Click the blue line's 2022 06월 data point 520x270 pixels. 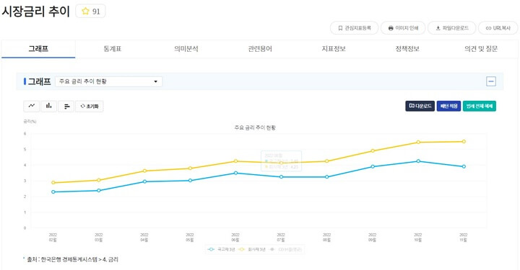tap(235, 173)
